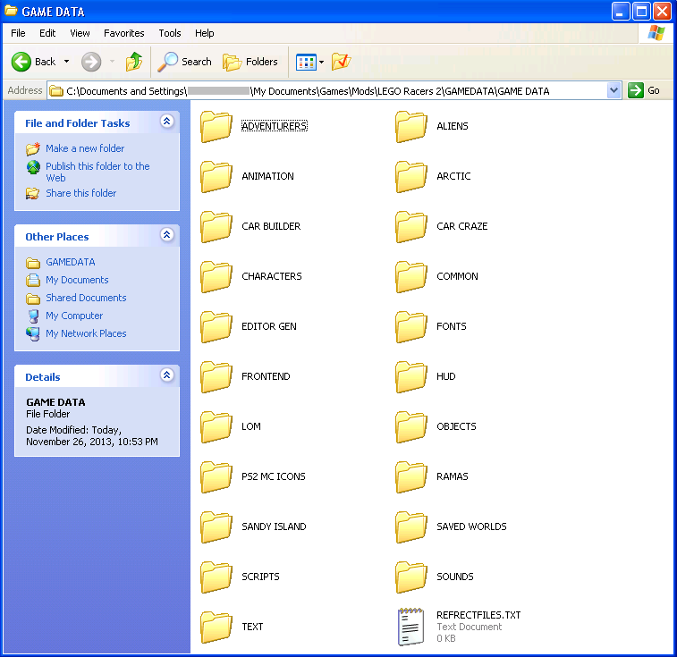Select the SCRIPTS folder icon

pos(216,577)
